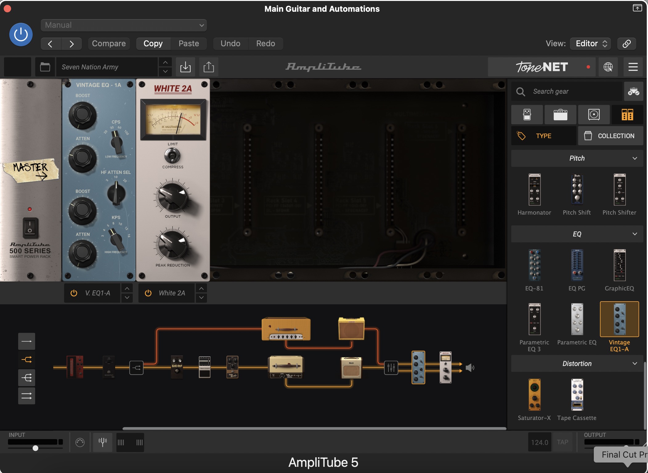Select the Pitch Shift module
The image size is (648, 473).
pyautogui.click(x=577, y=194)
